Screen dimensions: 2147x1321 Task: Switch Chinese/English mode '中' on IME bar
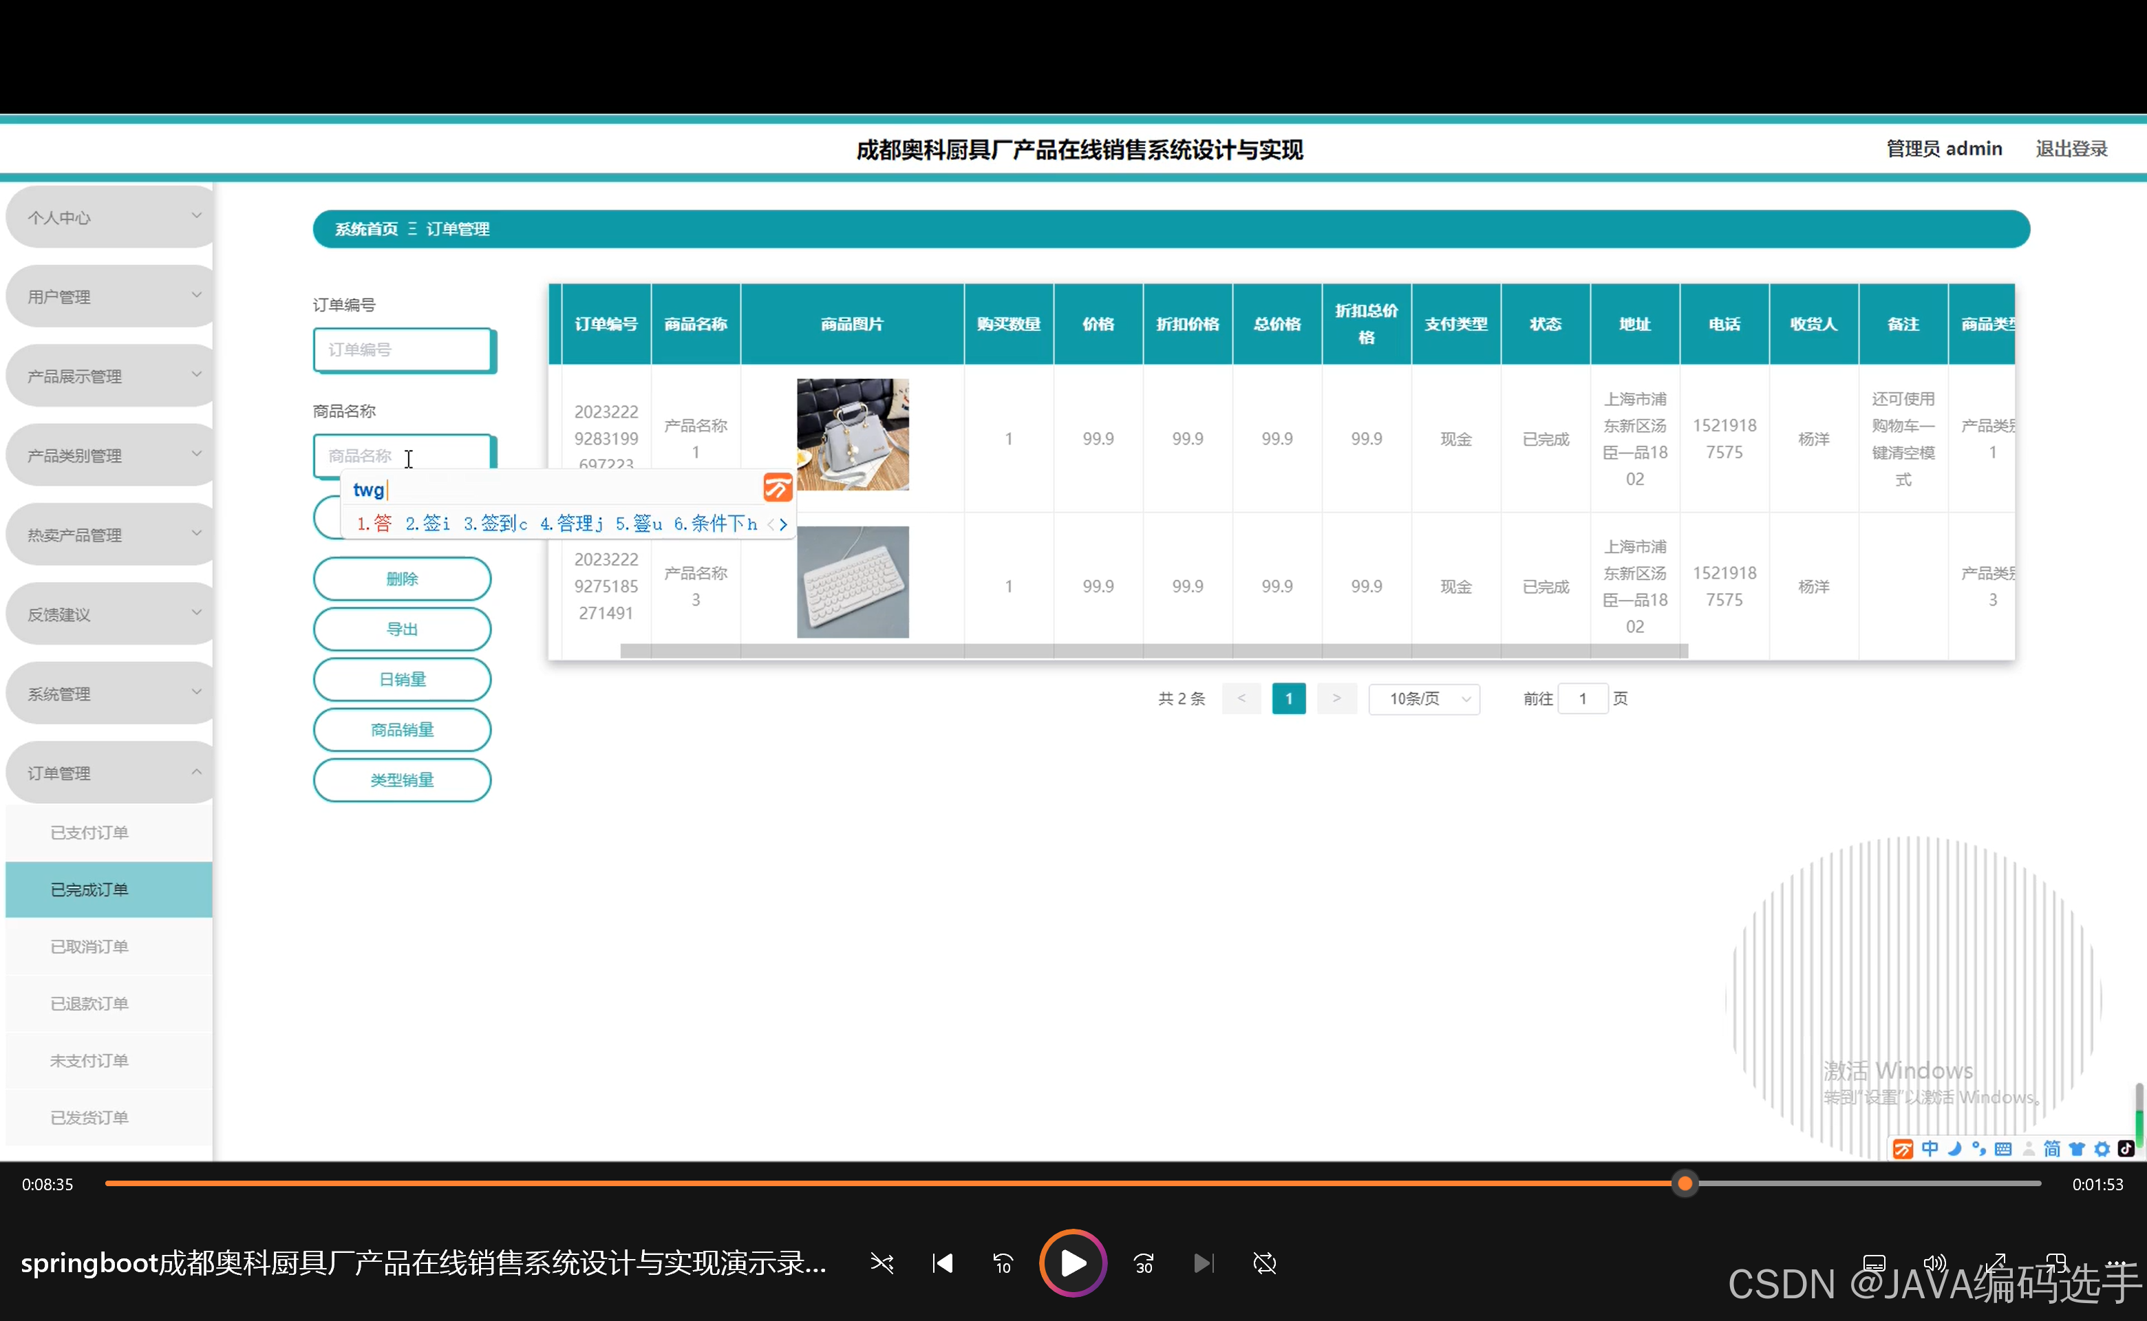pos(1930,1149)
